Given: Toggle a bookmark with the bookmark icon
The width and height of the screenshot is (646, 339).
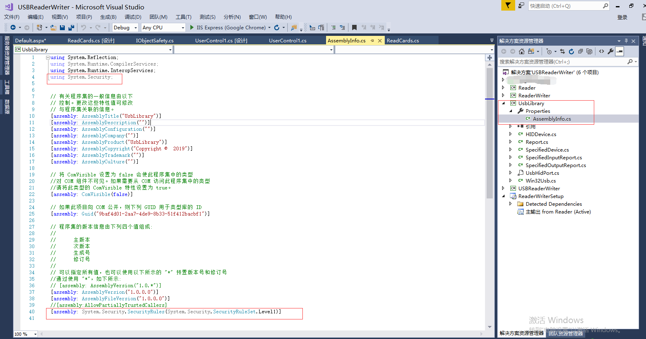Looking at the screenshot, I should point(354,27).
